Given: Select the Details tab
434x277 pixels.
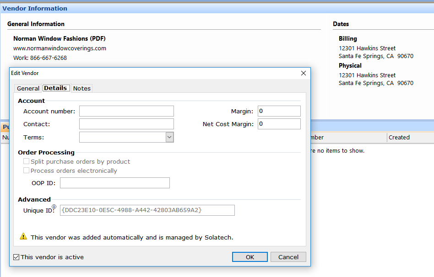Looking at the screenshot, I should (x=56, y=88).
